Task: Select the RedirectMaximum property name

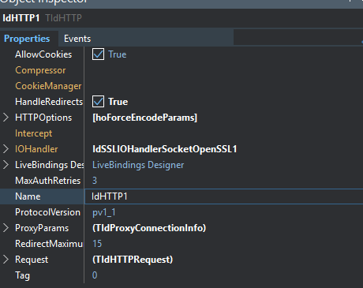Action: (x=49, y=244)
